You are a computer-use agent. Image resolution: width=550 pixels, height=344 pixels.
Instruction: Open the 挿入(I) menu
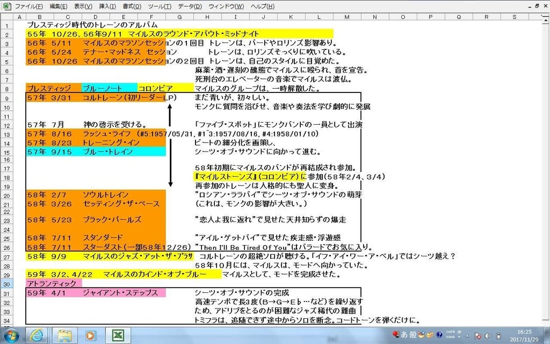click(x=107, y=6)
